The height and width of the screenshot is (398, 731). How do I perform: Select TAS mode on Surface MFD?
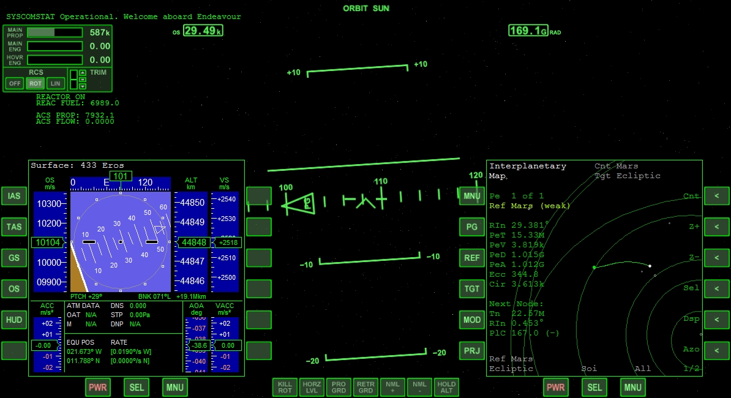click(14, 227)
